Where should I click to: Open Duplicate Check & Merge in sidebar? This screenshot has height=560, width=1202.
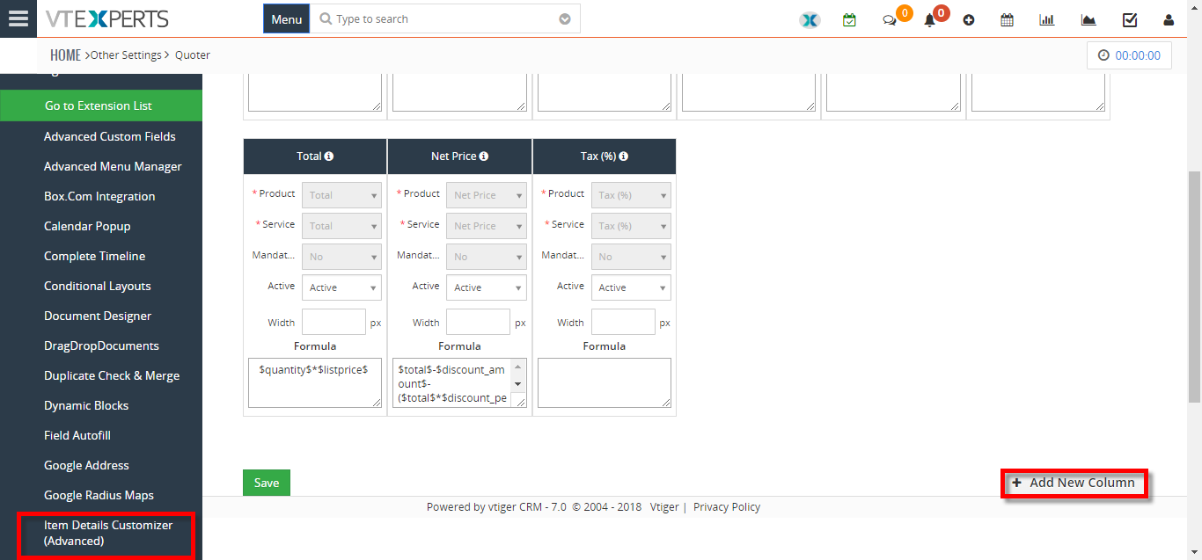tap(112, 375)
